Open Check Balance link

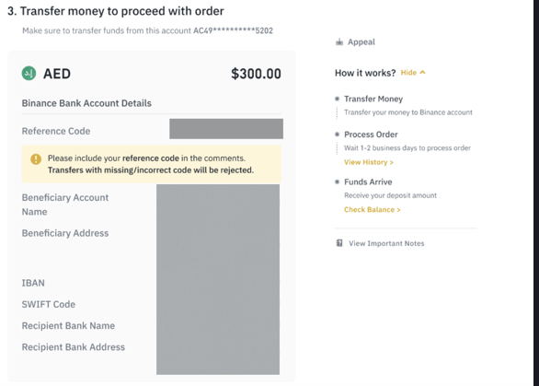pos(372,210)
